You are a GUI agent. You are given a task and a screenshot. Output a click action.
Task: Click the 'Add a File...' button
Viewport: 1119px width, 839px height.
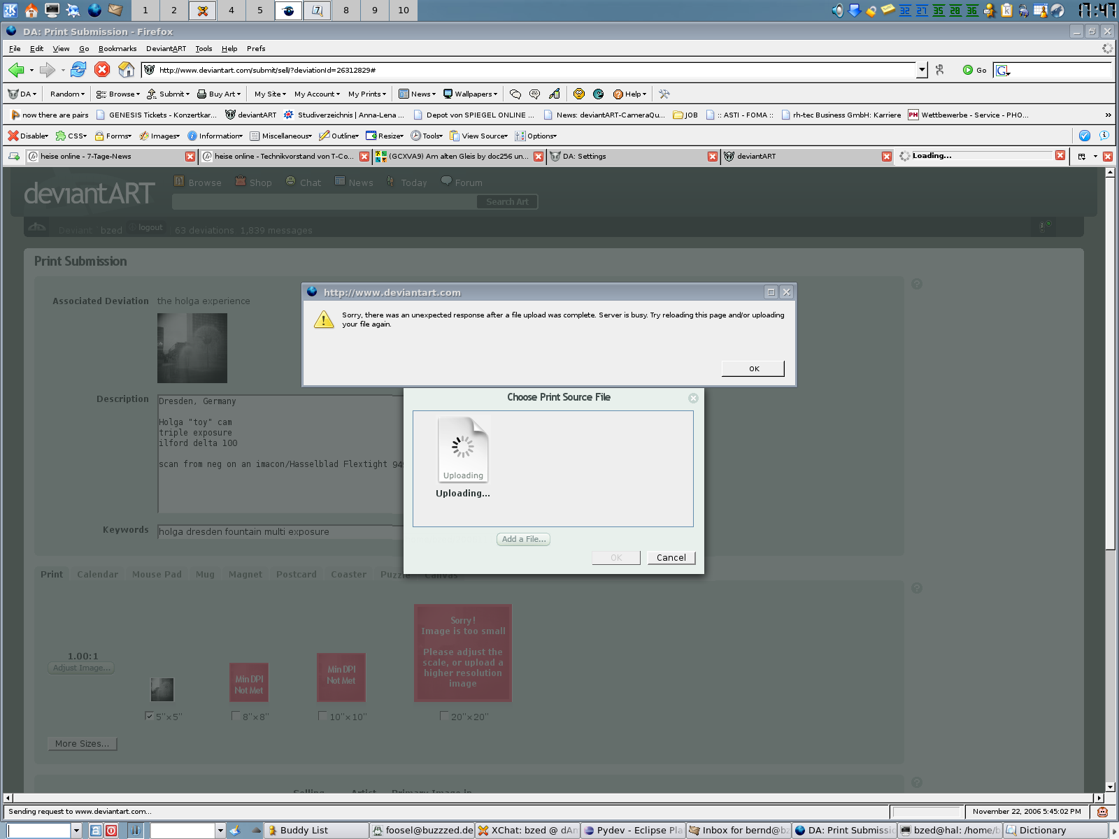523,539
